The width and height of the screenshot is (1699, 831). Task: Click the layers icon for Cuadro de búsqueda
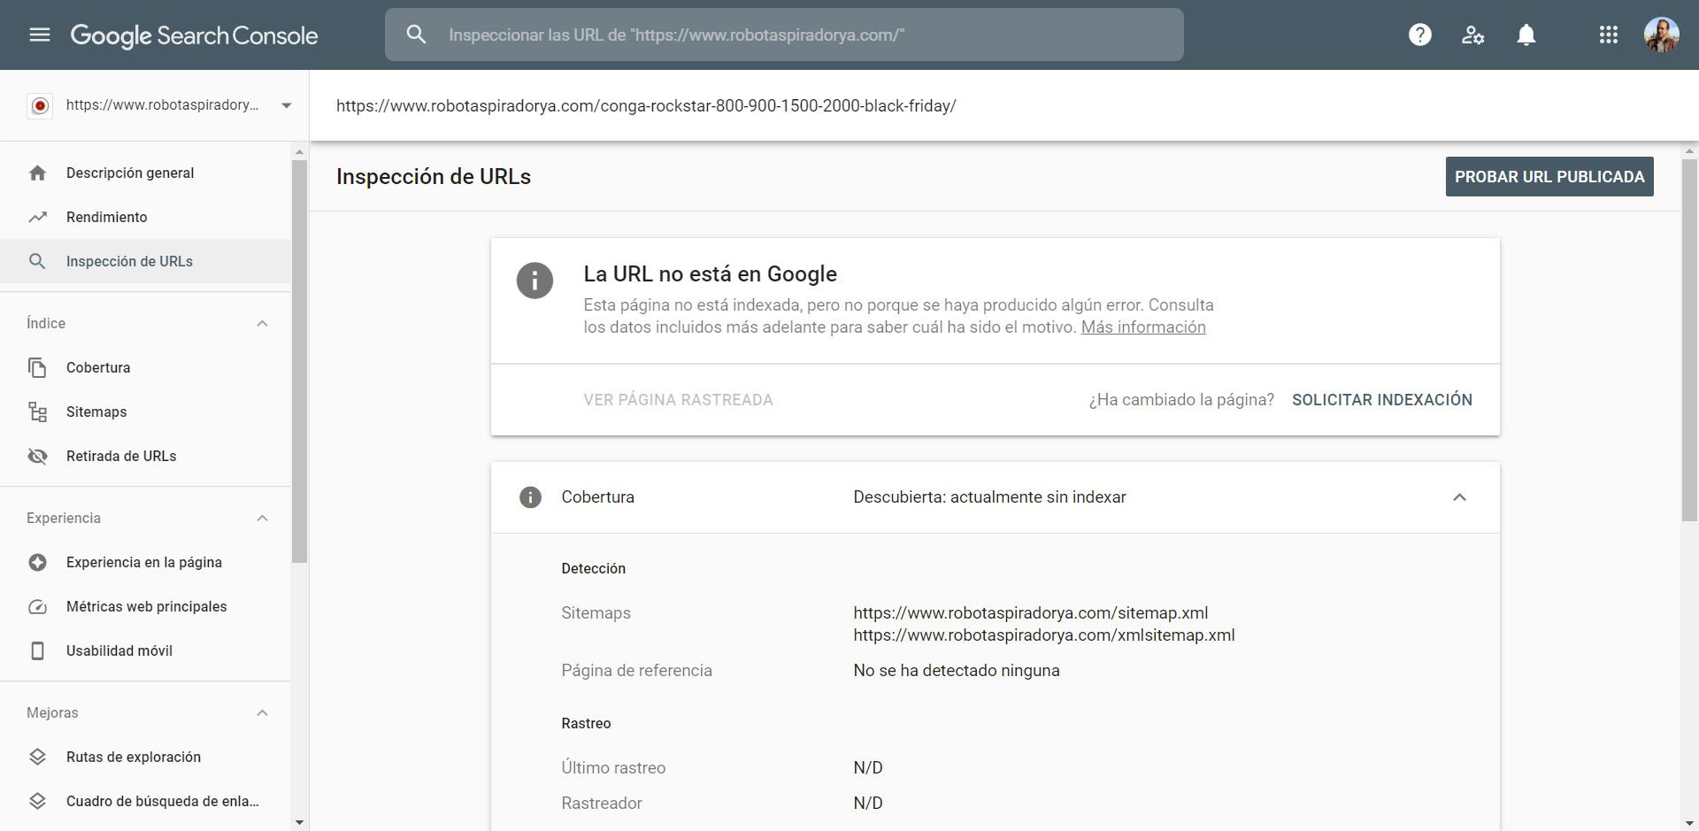tap(37, 801)
